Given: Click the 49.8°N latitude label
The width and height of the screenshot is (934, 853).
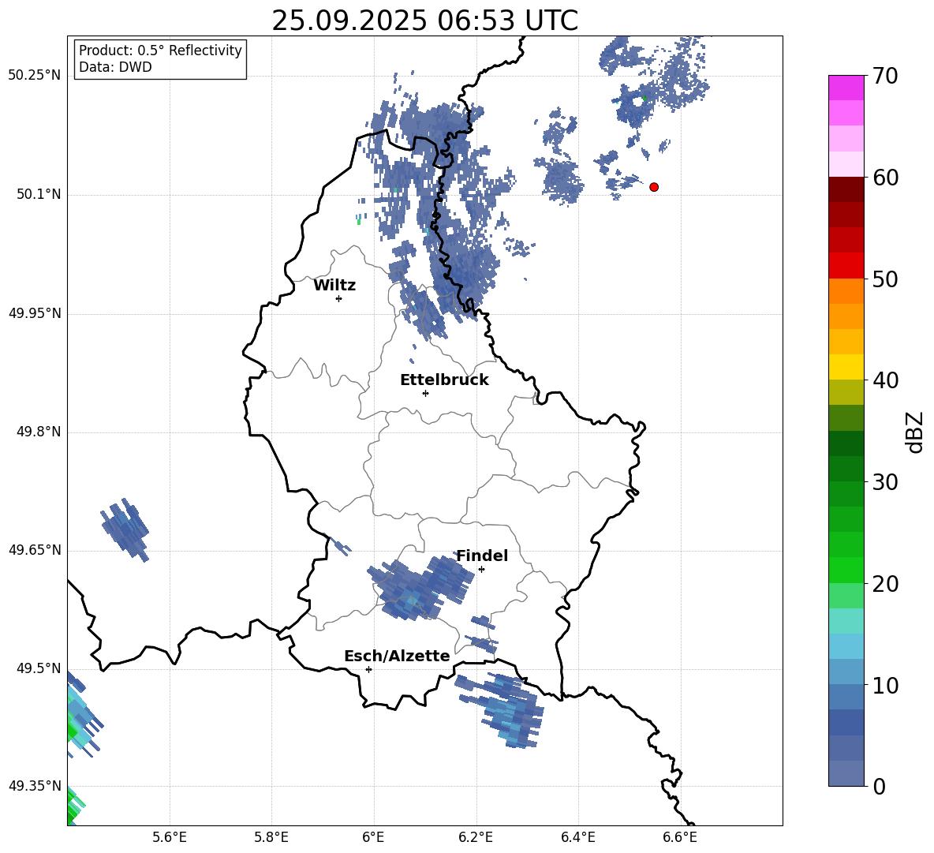Looking at the screenshot, I should [39, 432].
